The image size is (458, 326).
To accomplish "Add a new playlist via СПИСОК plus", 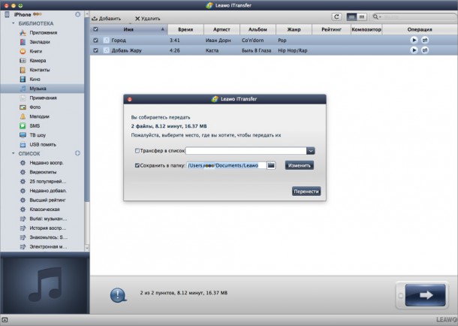I will tap(77, 153).
